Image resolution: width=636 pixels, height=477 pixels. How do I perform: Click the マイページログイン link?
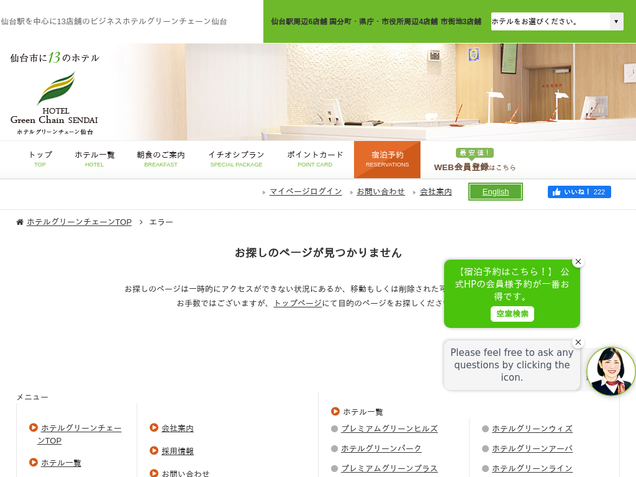[x=306, y=191]
